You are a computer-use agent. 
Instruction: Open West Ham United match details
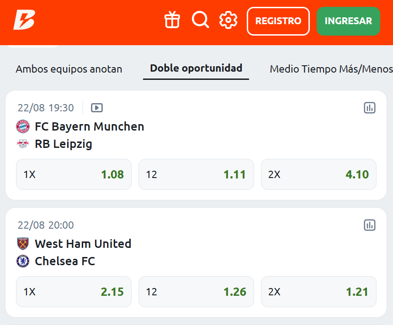(x=83, y=244)
